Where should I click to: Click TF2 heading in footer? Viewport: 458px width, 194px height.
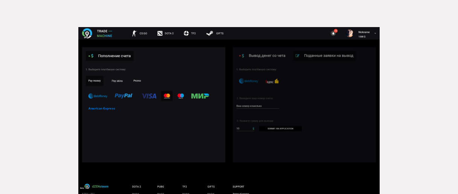185,186
